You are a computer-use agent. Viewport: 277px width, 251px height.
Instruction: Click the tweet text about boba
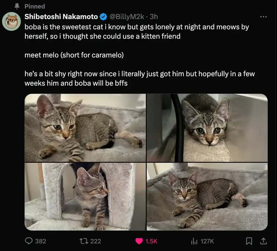coord(136,32)
